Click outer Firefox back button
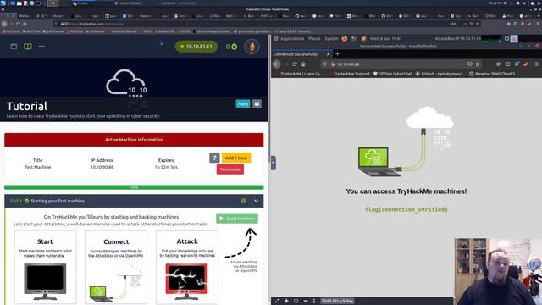The image size is (542, 305). coord(4,24)
